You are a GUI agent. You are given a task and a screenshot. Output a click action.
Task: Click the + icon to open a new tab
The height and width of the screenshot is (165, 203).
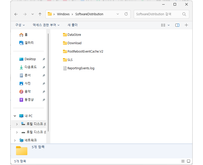coord(186,25)
